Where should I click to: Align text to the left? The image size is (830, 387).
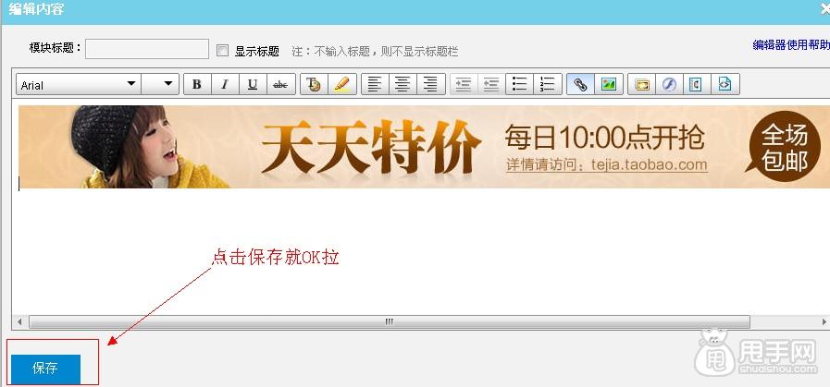pos(375,84)
